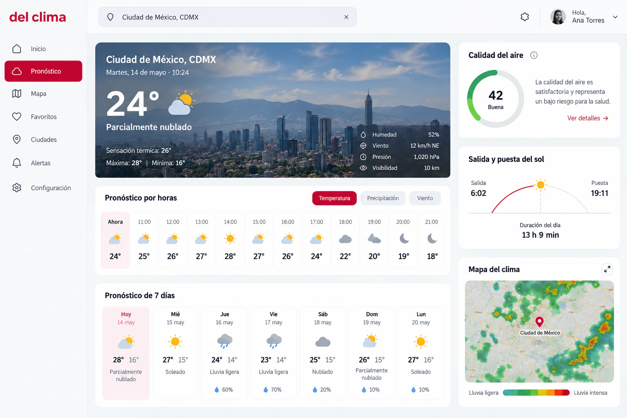The image size is (627, 418).
Task: Clear the search field with the X icon
Action: [346, 17]
